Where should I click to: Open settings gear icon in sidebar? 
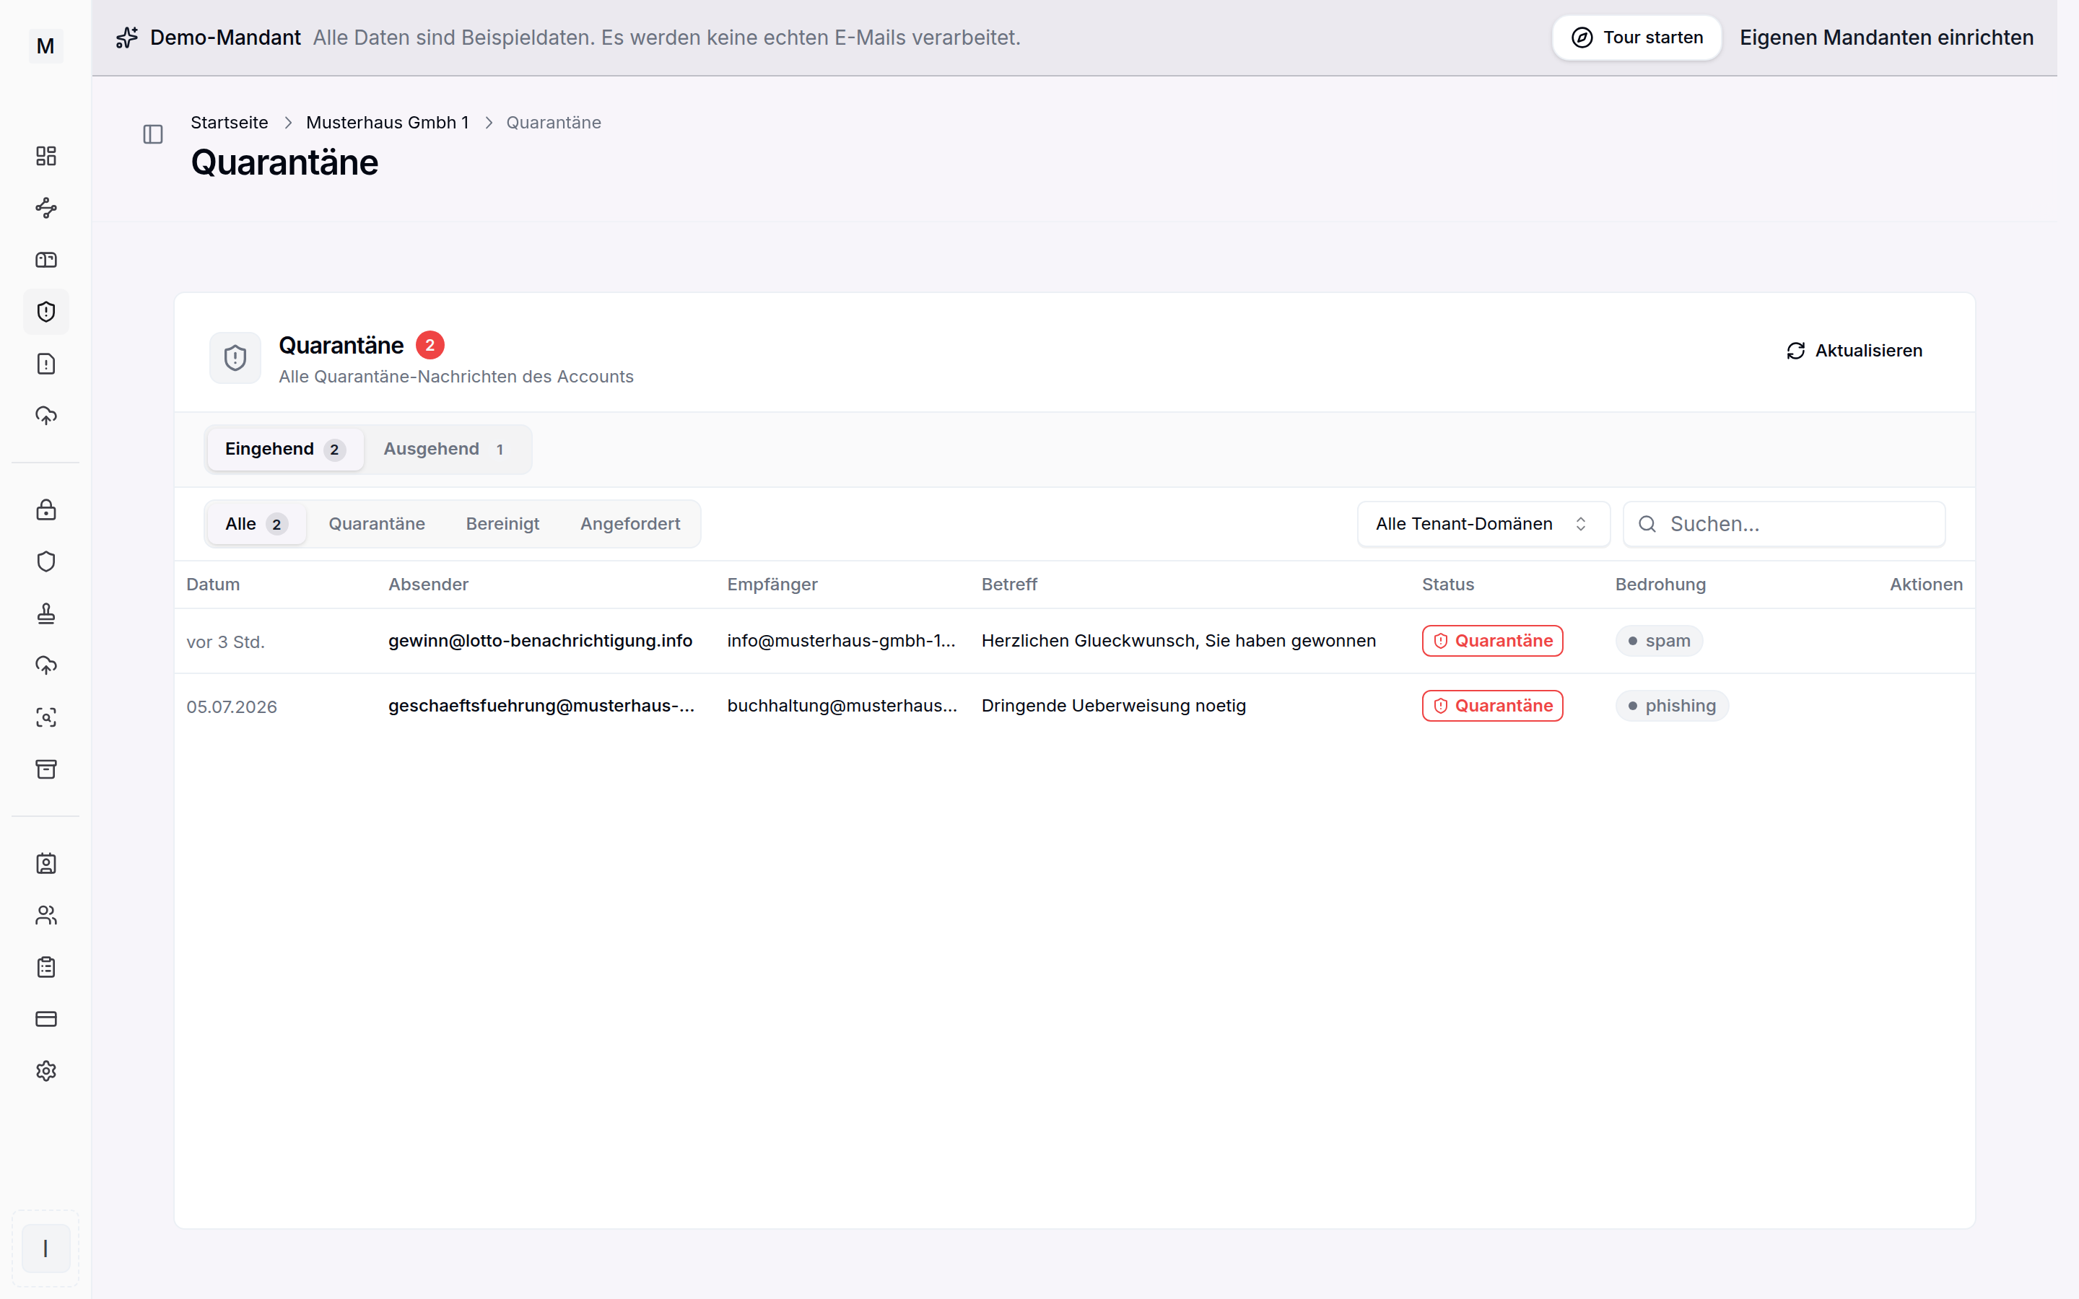[45, 1070]
